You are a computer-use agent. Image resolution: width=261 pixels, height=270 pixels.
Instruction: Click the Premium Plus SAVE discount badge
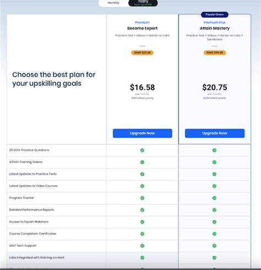215,52
